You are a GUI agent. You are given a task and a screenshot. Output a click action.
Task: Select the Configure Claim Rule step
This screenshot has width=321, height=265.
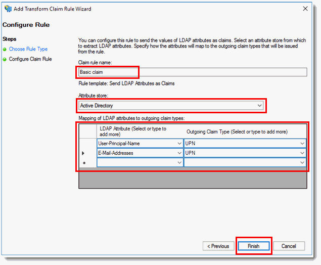coord(30,59)
